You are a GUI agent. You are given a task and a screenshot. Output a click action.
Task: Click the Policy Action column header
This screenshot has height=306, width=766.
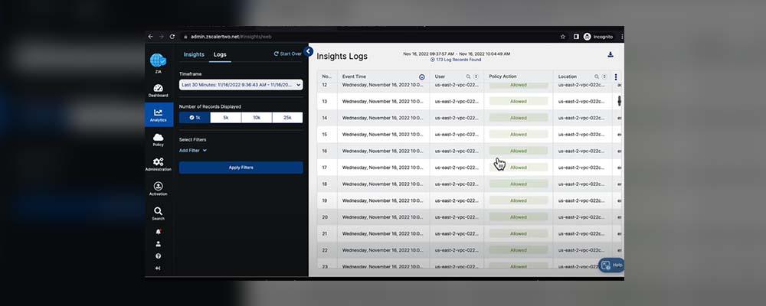coord(502,76)
